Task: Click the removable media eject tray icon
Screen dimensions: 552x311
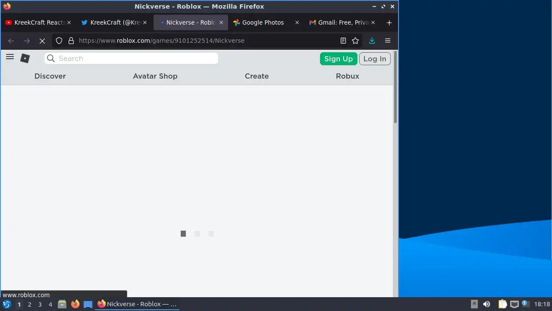Action: coord(474,304)
